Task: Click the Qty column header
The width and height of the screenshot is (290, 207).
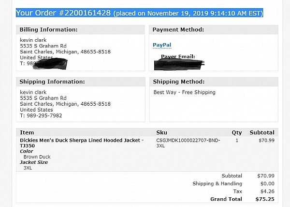Action: (x=236, y=132)
